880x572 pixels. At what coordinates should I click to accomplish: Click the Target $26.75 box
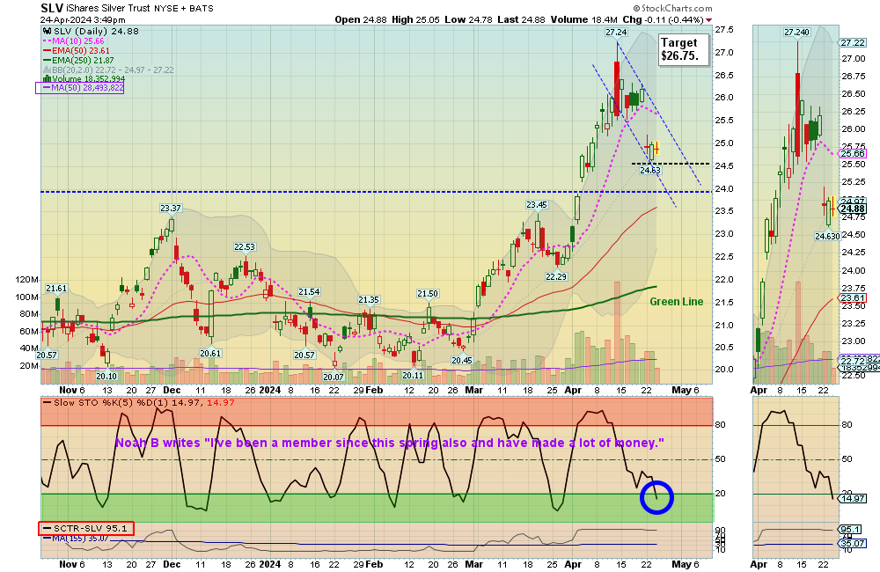(683, 48)
